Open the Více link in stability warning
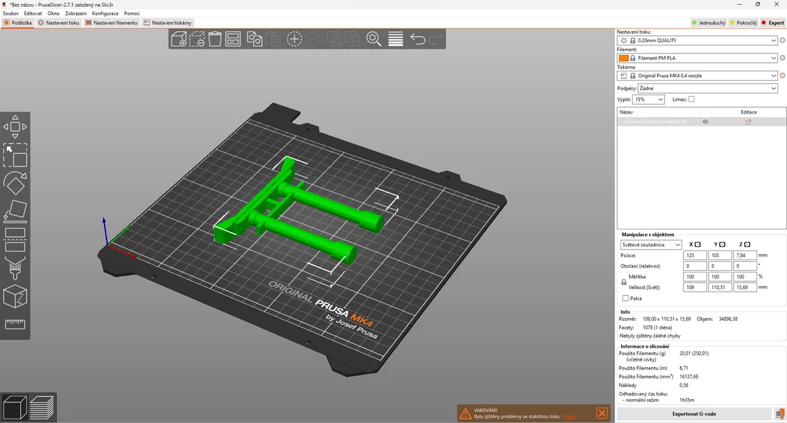This screenshot has width=787, height=423. click(569, 416)
